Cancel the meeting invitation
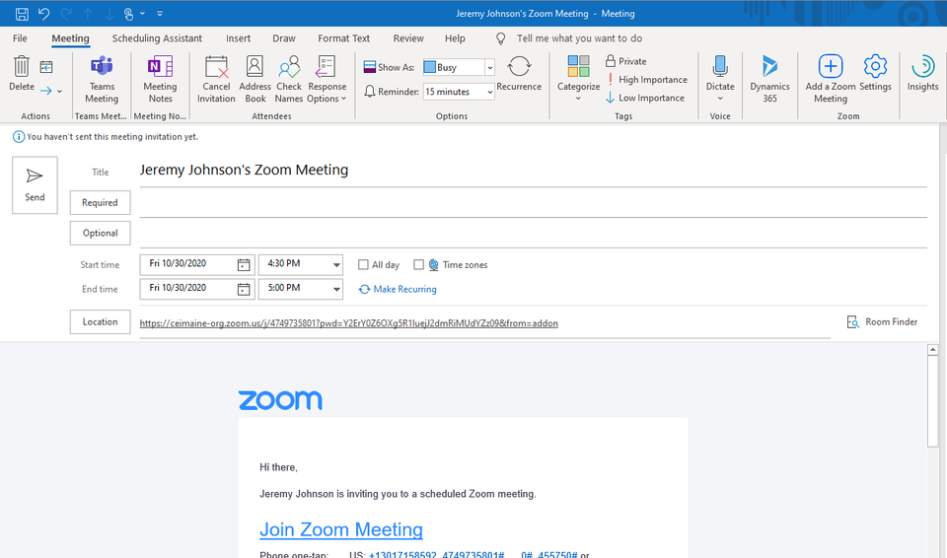 [216, 79]
